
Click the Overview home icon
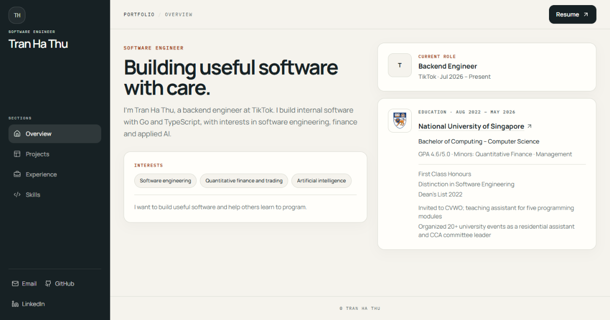point(17,134)
